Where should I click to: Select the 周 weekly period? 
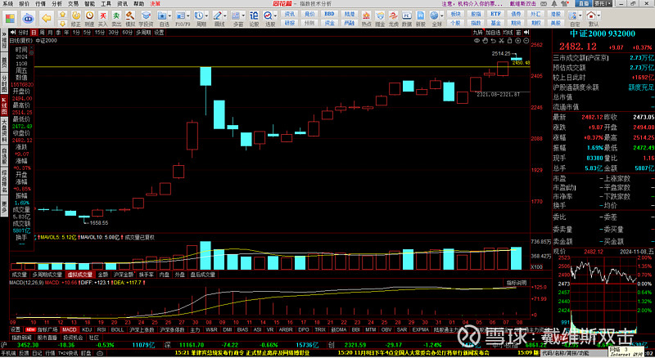tap(43, 33)
